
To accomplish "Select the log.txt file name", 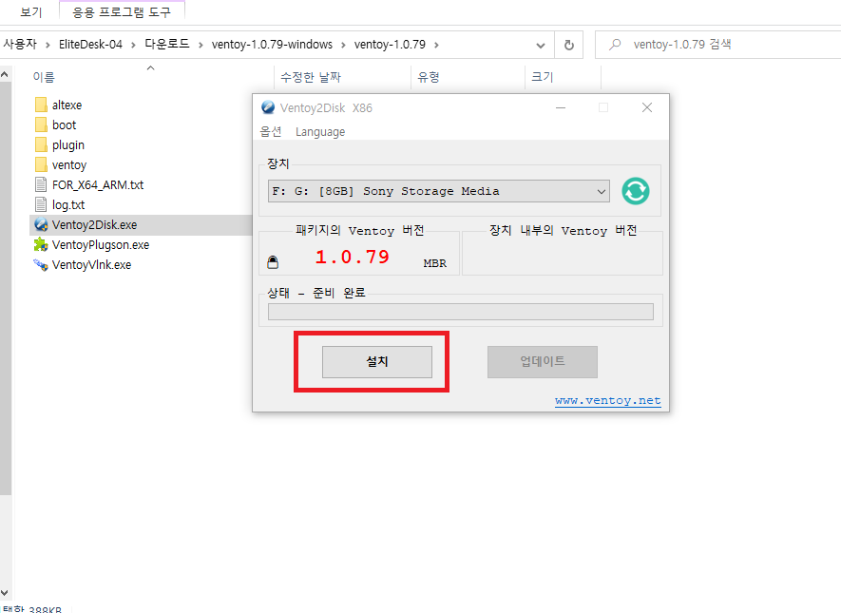I will 68,205.
